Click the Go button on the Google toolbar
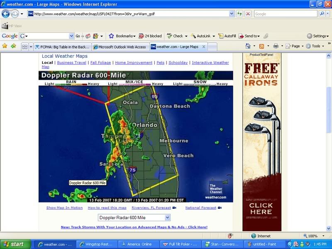Viewport: 332px width, 249px height. point(78,36)
